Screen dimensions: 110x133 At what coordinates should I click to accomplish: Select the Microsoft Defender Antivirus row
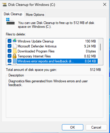[53, 46]
